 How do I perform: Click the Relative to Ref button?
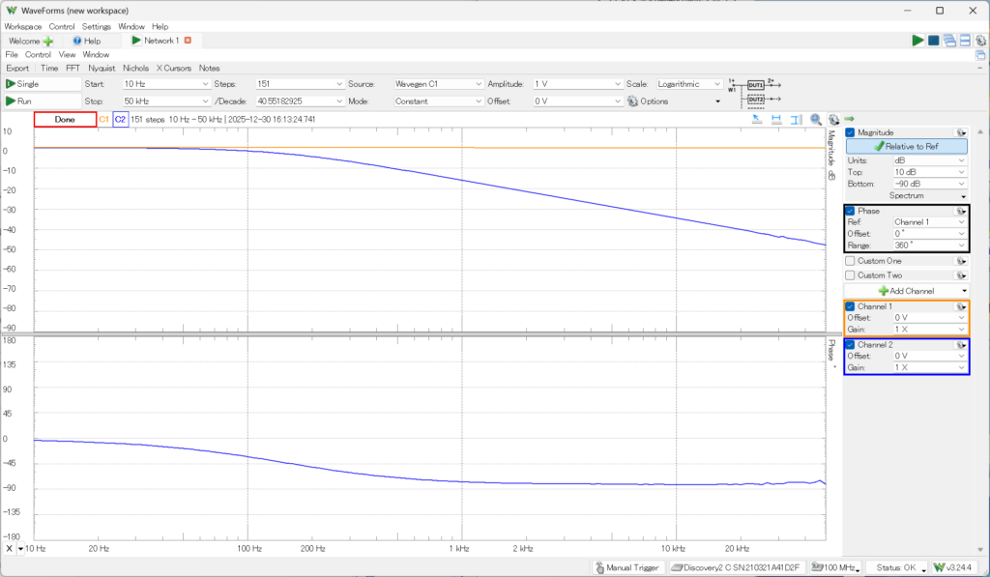point(906,146)
